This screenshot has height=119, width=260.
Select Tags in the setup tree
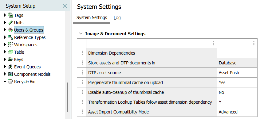pos(18,15)
